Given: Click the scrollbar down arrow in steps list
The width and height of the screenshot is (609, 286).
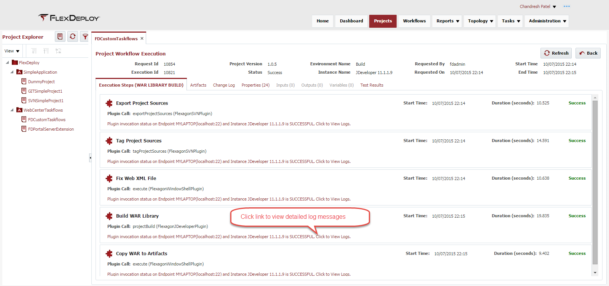Looking at the screenshot, I should point(595,273).
